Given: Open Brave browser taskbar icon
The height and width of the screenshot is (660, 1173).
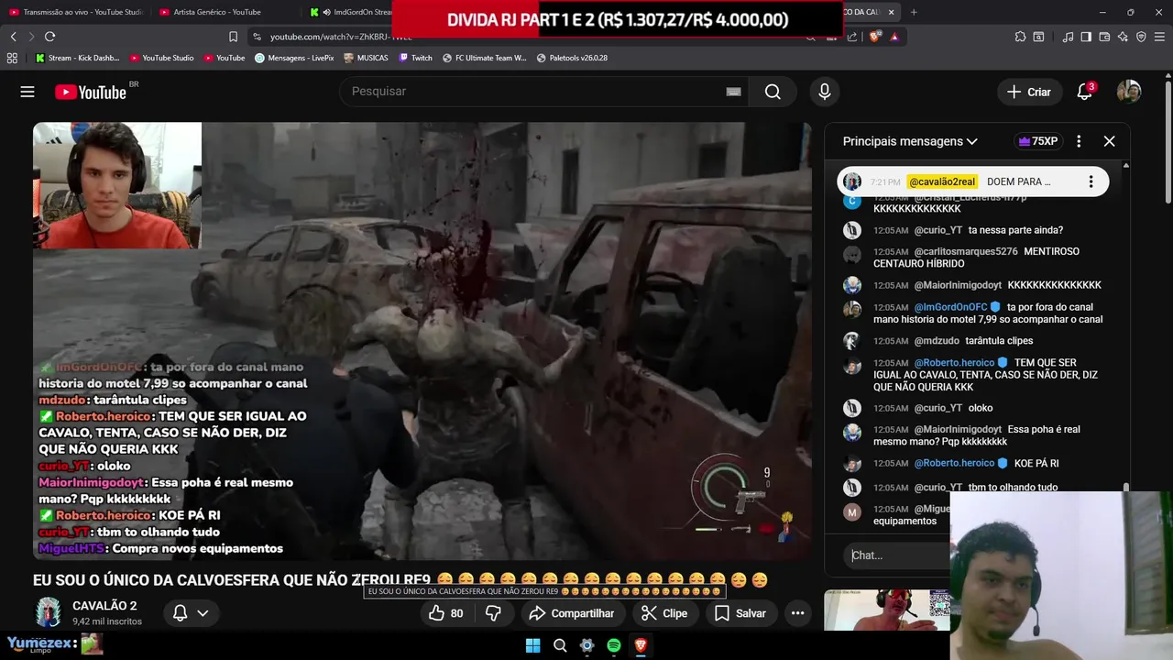Looking at the screenshot, I should [641, 645].
